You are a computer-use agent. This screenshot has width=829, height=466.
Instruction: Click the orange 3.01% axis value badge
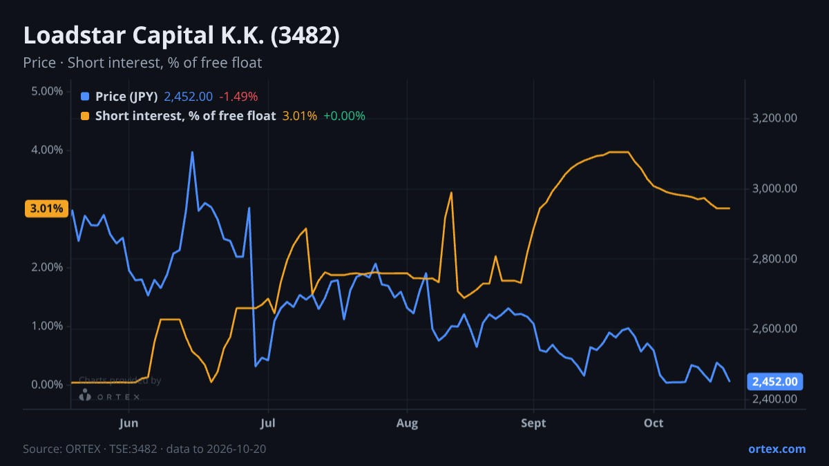pos(46,208)
